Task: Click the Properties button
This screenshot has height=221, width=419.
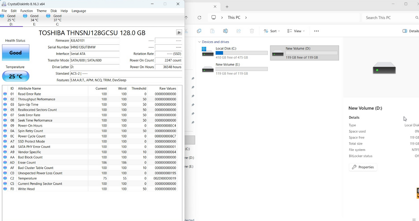Action: coord(363,167)
